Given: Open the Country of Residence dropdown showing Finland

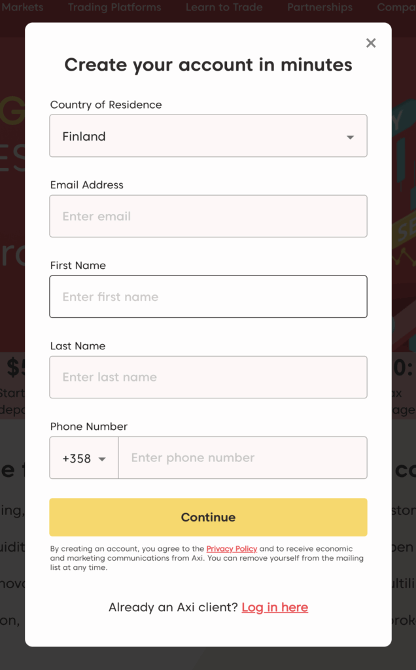Looking at the screenshot, I should 208,136.
